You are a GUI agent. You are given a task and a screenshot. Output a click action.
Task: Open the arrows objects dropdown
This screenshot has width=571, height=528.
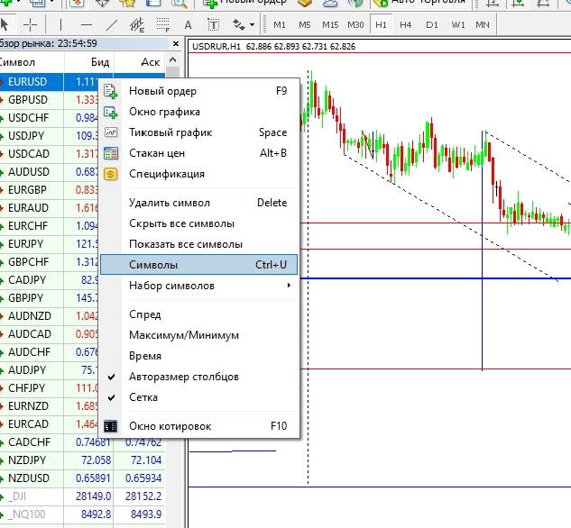coord(252,25)
